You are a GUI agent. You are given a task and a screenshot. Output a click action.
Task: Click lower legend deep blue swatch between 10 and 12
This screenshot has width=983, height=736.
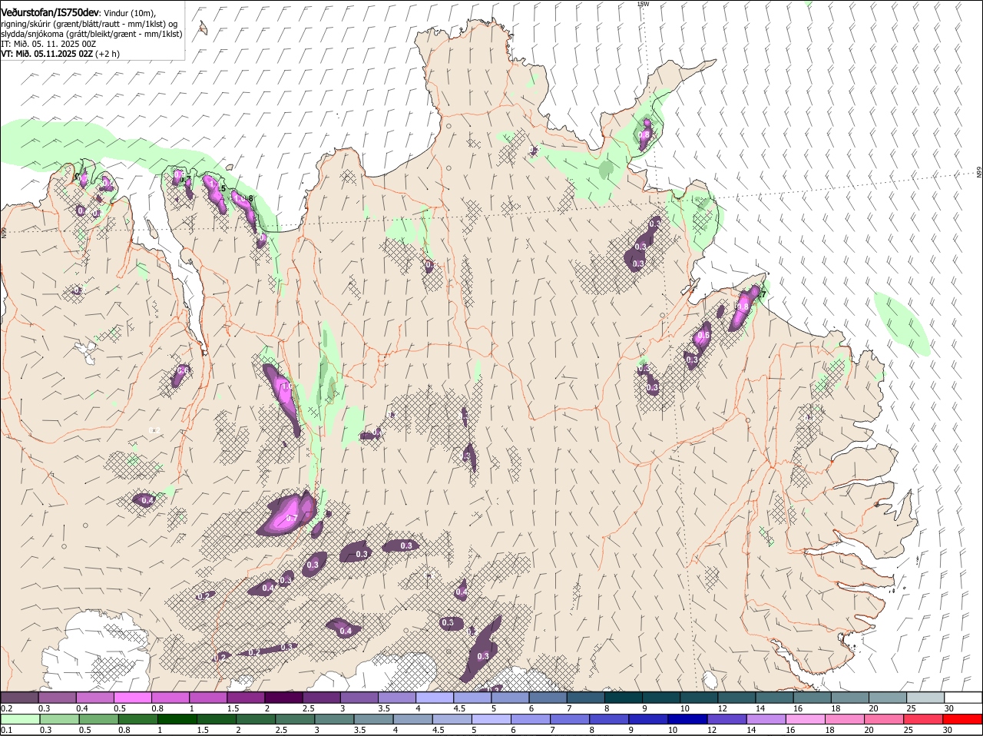tap(688, 719)
